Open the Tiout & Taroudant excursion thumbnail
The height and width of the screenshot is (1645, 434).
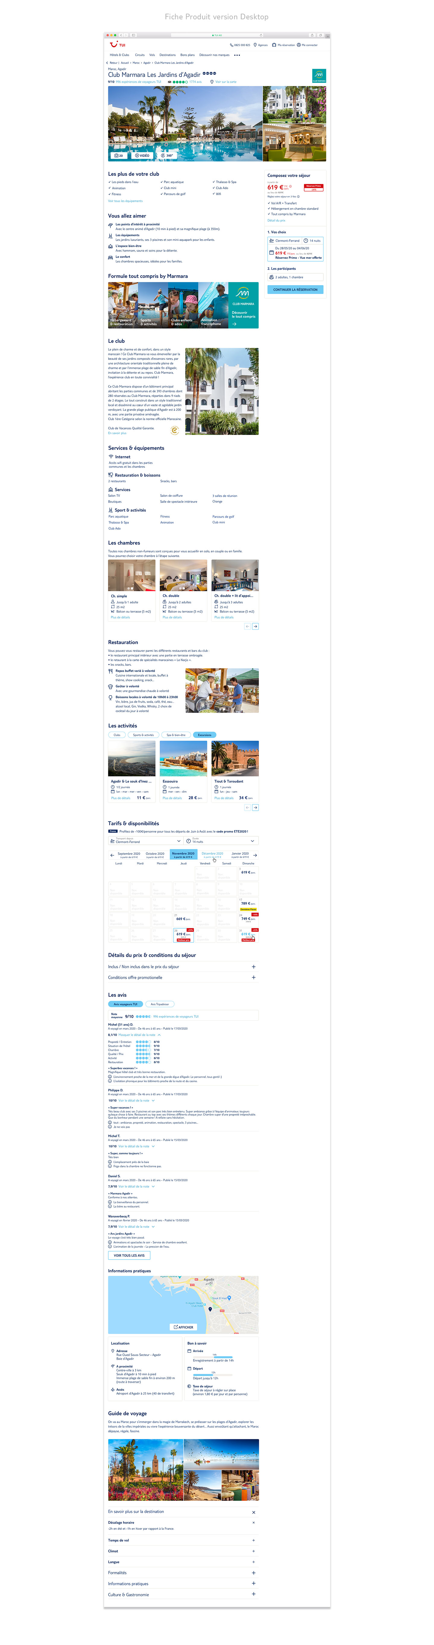(x=235, y=758)
